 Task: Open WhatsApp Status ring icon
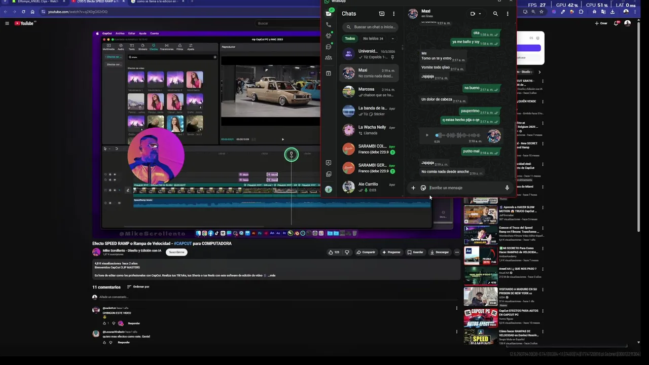pos(329,35)
